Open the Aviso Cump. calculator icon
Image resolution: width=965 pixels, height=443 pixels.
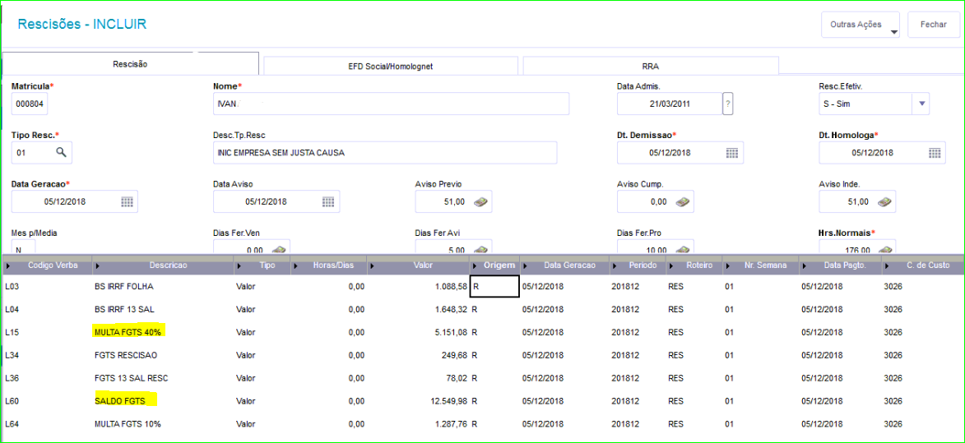[x=683, y=201]
